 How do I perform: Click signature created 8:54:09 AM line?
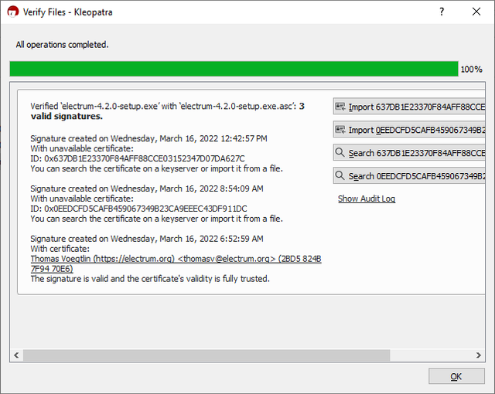(147, 189)
